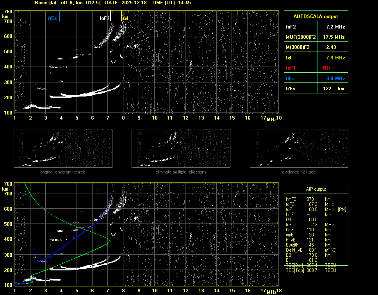The image size is (378, 295).
Task: Select the blue ftEs 3.9 MHz value
Action: (335, 78)
